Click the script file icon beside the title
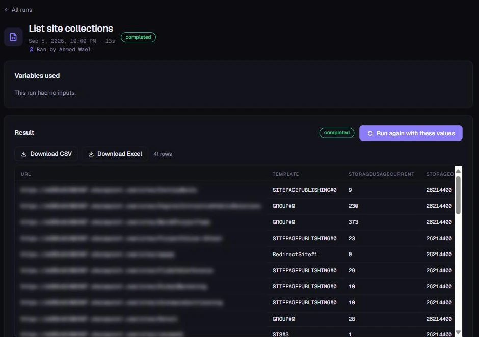The width and height of the screenshot is (479, 337). [13, 37]
